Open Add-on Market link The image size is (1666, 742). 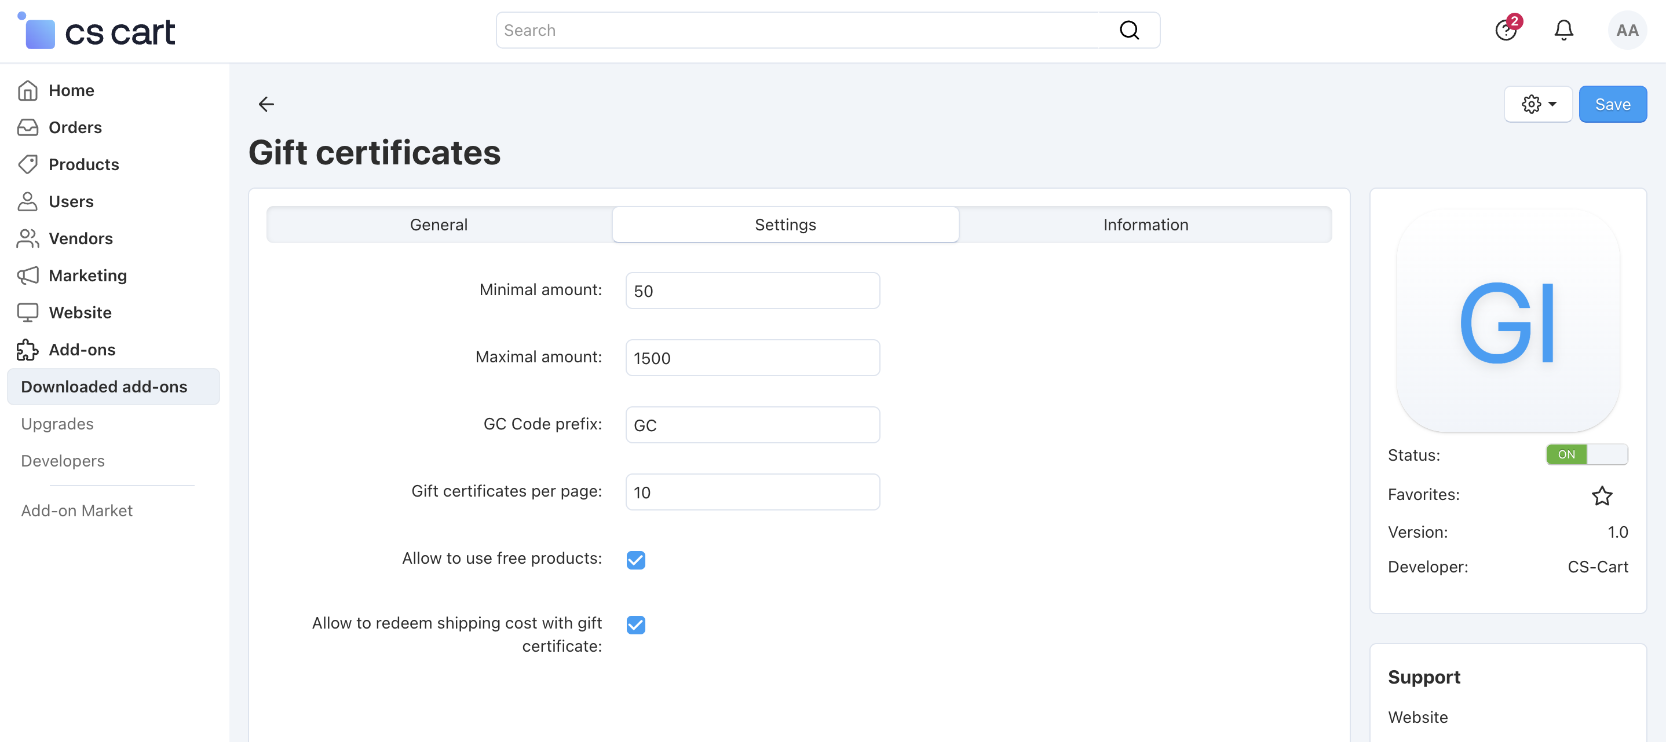click(76, 510)
